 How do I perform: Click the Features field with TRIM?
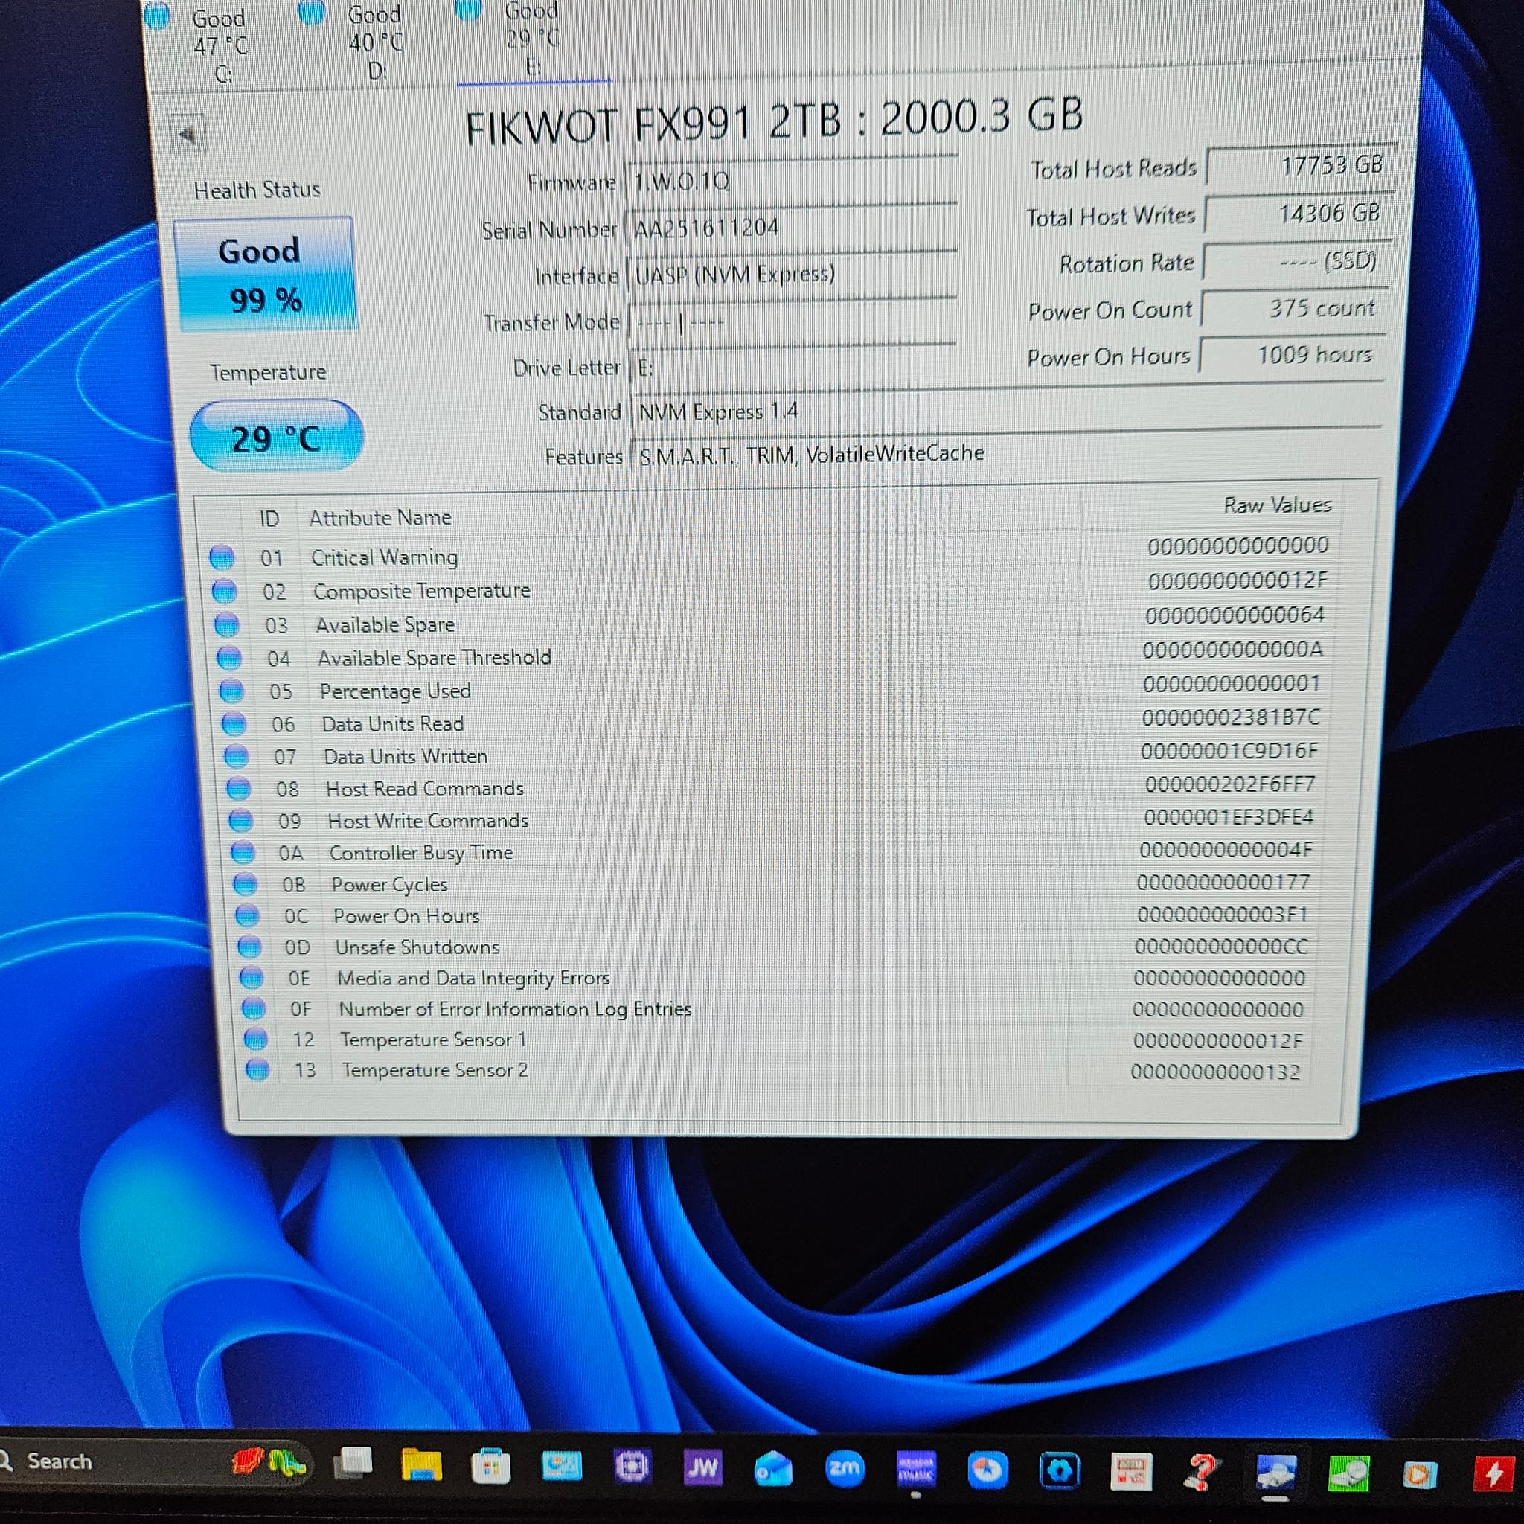coord(1006,452)
